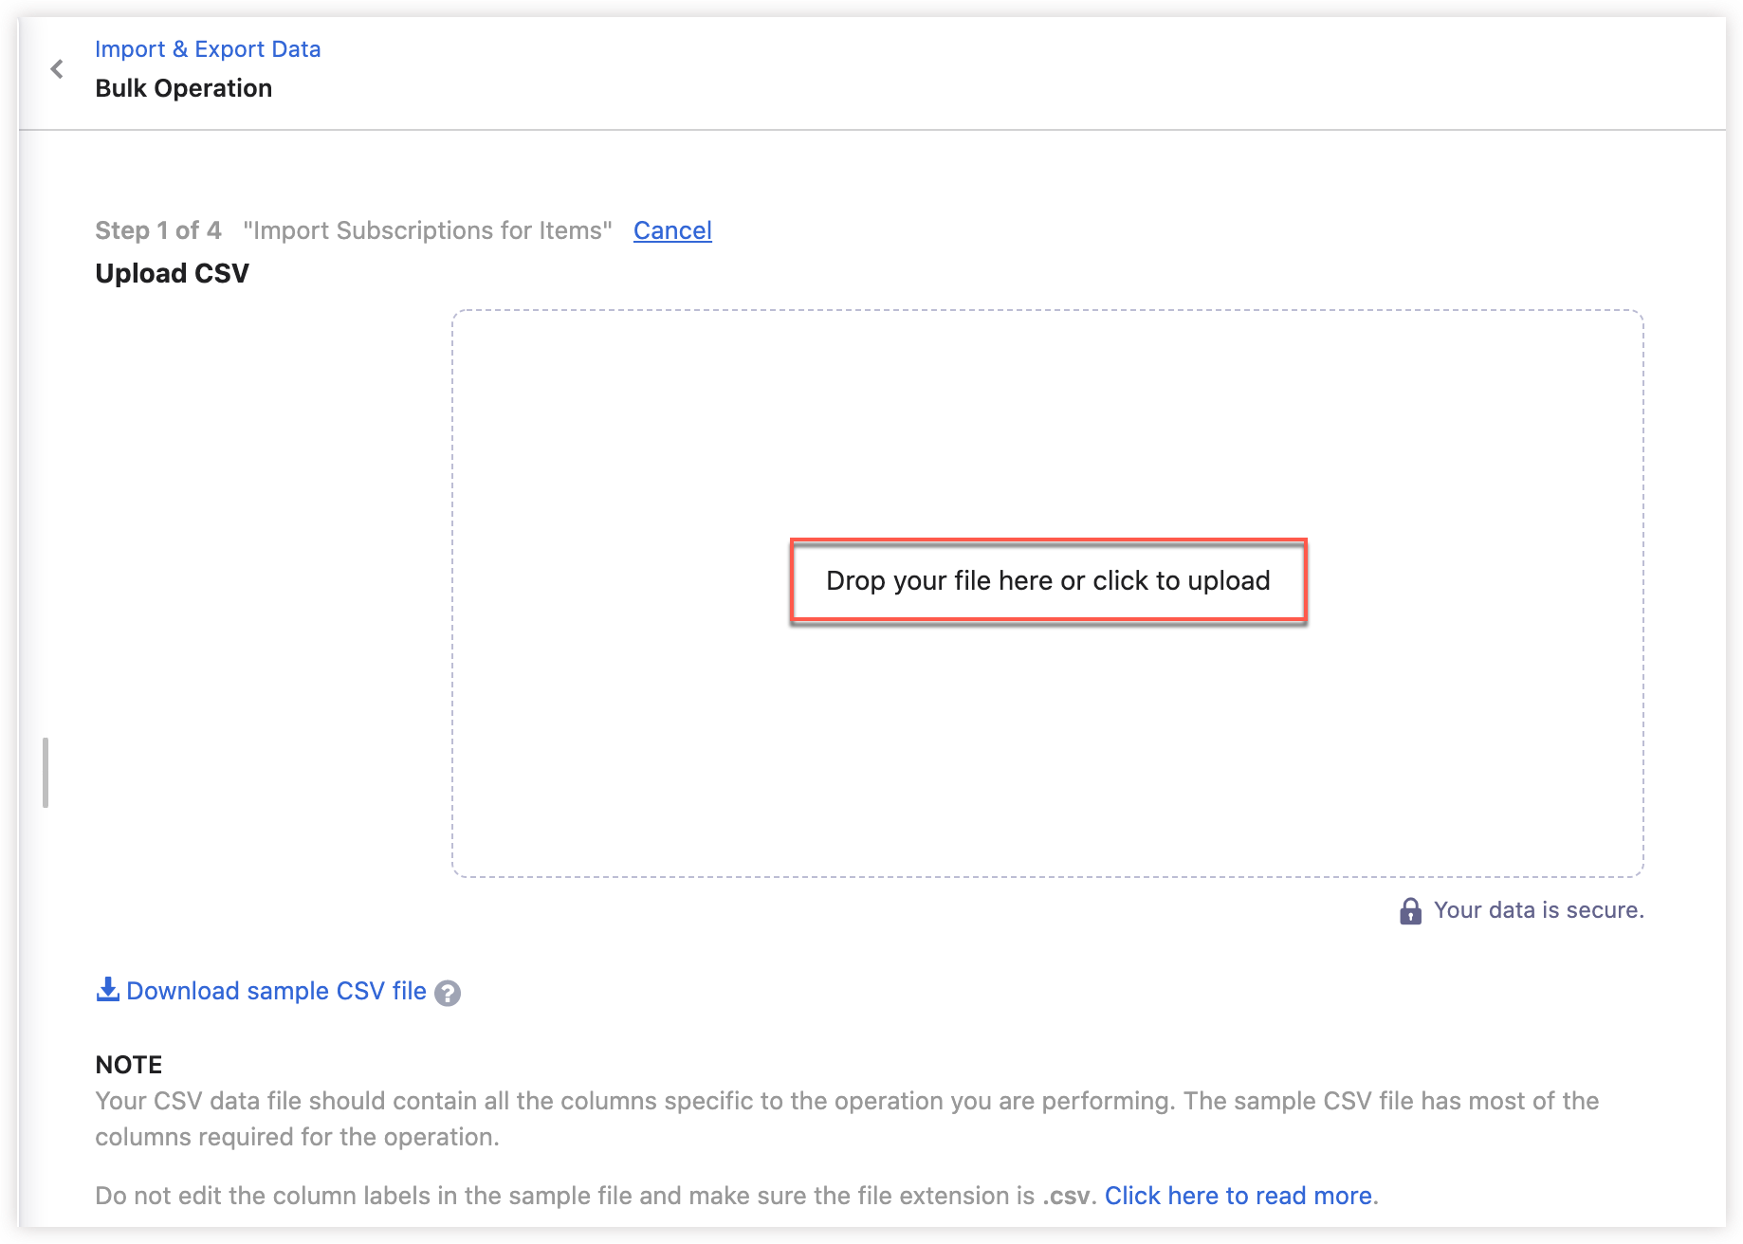
Task: Click the Upload CSV heading
Action: 172,273
